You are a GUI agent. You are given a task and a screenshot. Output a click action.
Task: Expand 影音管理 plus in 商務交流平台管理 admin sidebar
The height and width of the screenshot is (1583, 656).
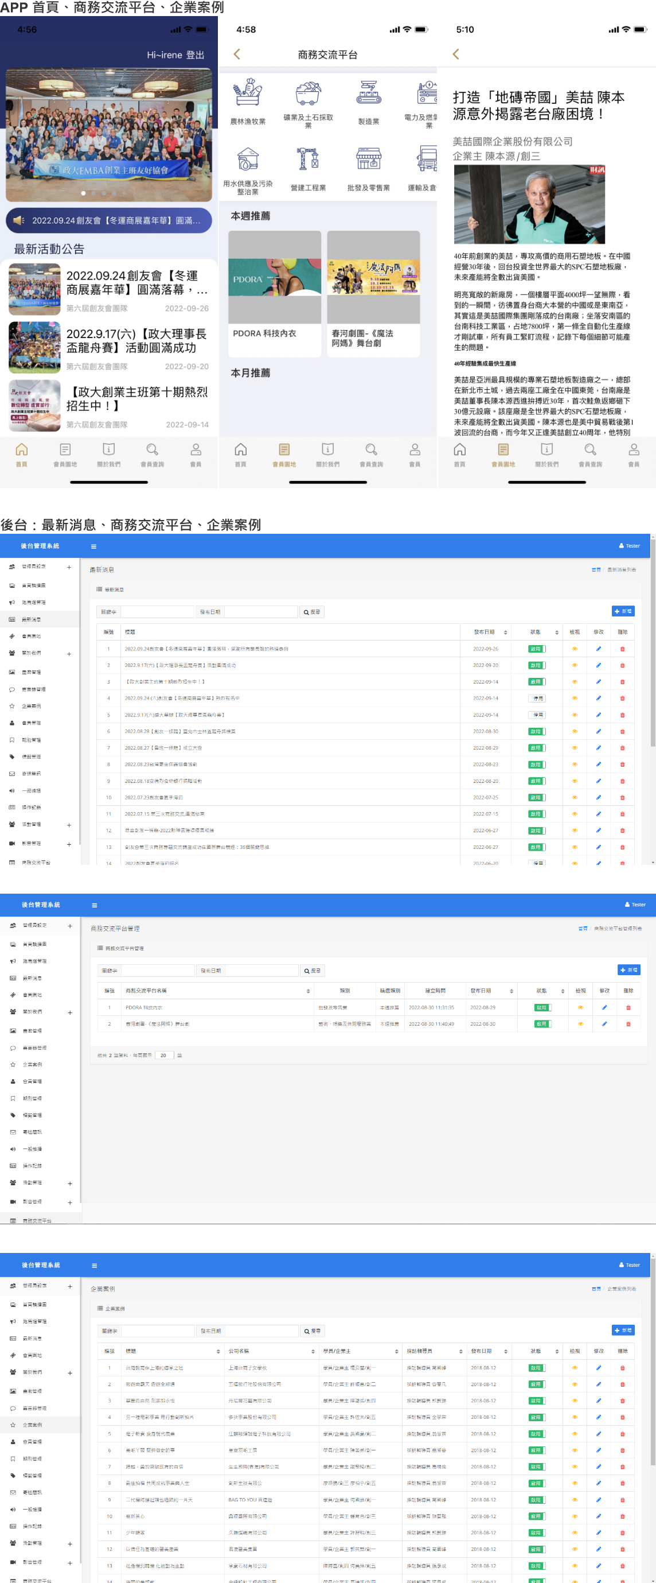(x=70, y=1202)
